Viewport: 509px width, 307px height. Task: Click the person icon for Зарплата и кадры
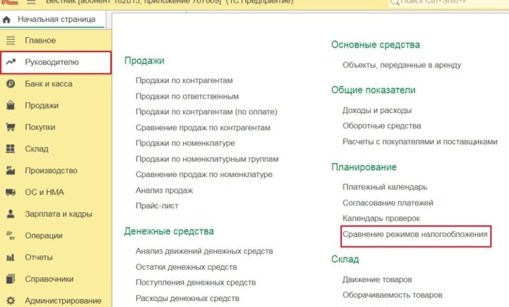pyautogui.click(x=10, y=214)
